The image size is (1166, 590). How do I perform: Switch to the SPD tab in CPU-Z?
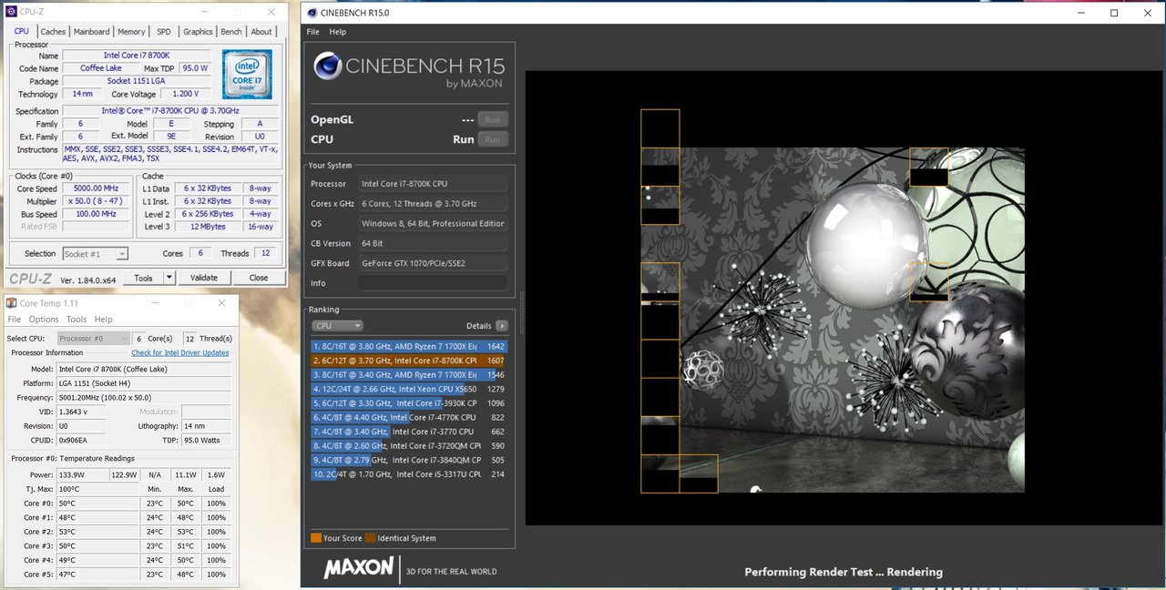pos(164,31)
